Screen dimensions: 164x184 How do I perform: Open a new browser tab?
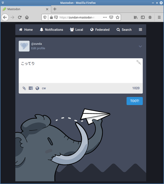[55, 9]
